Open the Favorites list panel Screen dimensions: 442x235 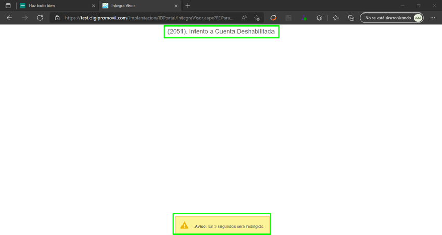(x=336, y=18)
